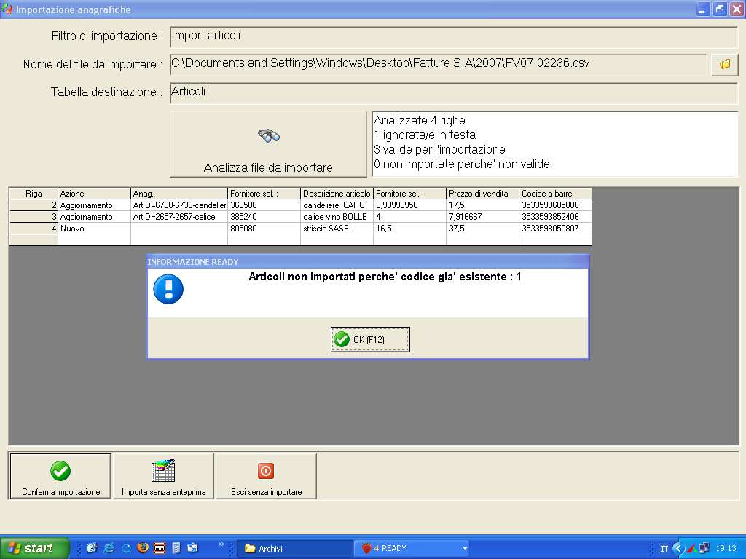Click supplier code 385240 cell
746x559 pixels.
click(264, 217)
